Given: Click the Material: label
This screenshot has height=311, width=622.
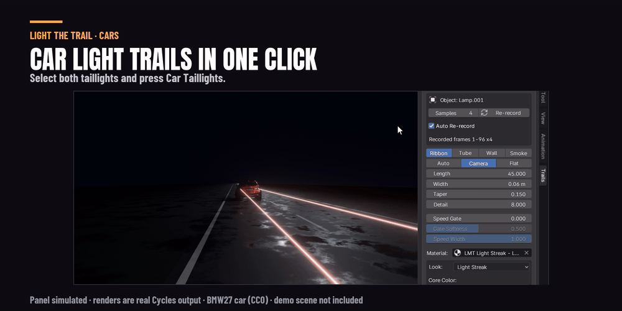Looking at the screenshot, I should click(437, 253).
